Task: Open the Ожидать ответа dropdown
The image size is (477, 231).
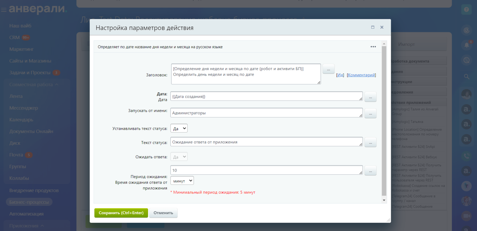Action: pos(179,157)
